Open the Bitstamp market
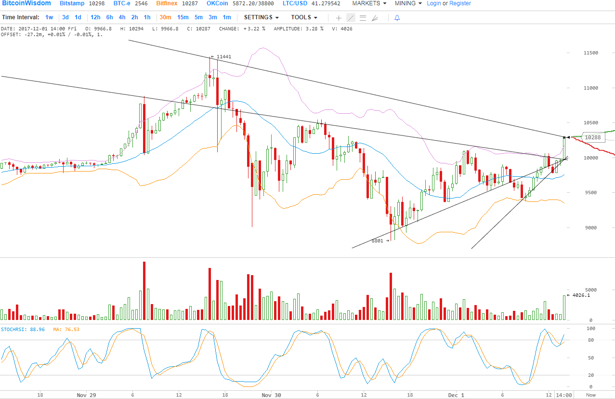615x399 pixels. point(72,3)
